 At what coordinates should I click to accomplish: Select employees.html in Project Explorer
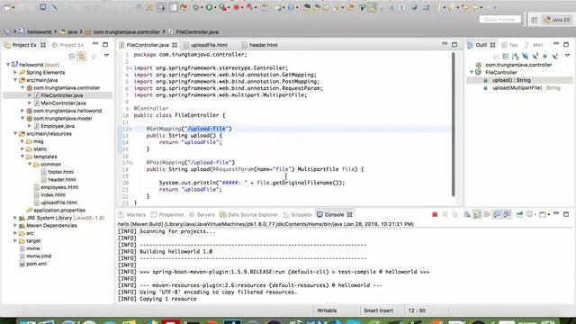coord(59,187)
